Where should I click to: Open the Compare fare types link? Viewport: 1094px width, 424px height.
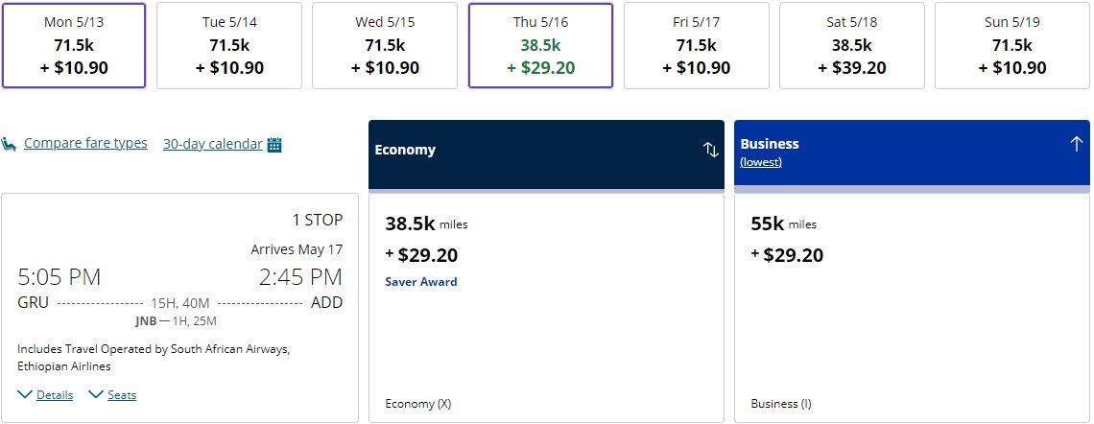click(x=85, y=143)
